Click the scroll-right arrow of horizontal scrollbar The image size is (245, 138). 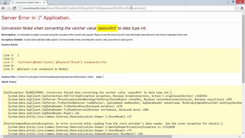click(240, 136)
